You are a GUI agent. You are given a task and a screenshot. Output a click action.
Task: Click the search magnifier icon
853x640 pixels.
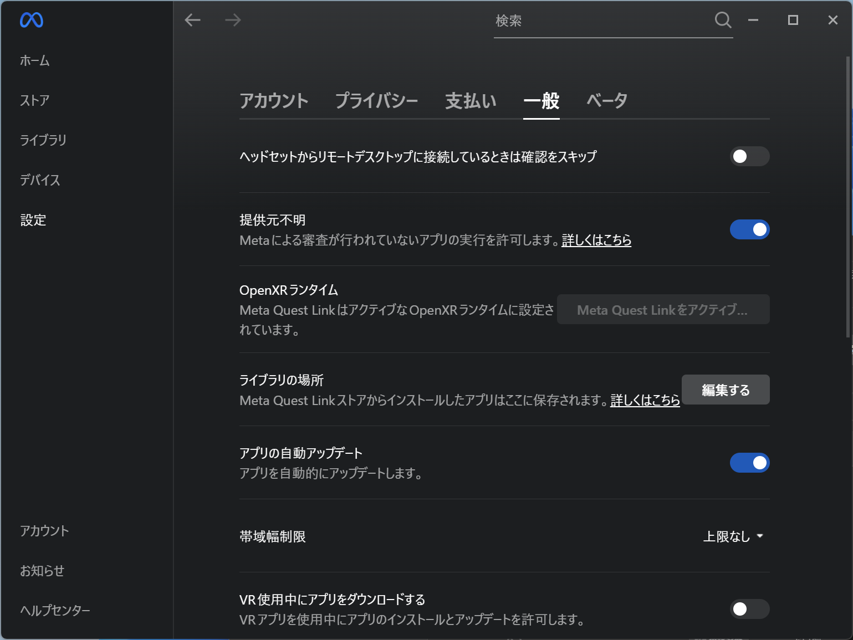point(723,20)
